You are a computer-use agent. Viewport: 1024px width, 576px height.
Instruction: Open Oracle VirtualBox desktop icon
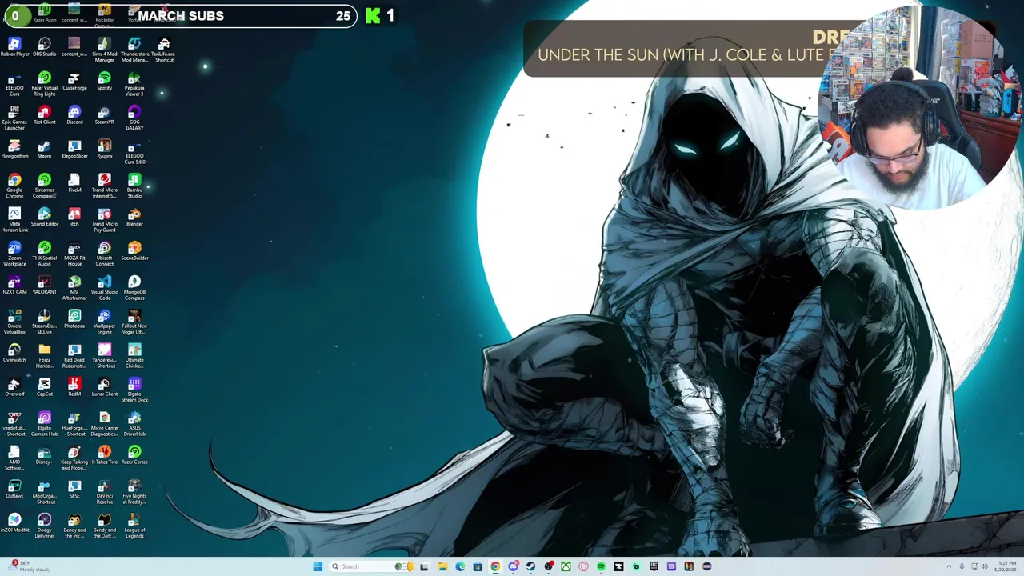(x=14, y=322)
